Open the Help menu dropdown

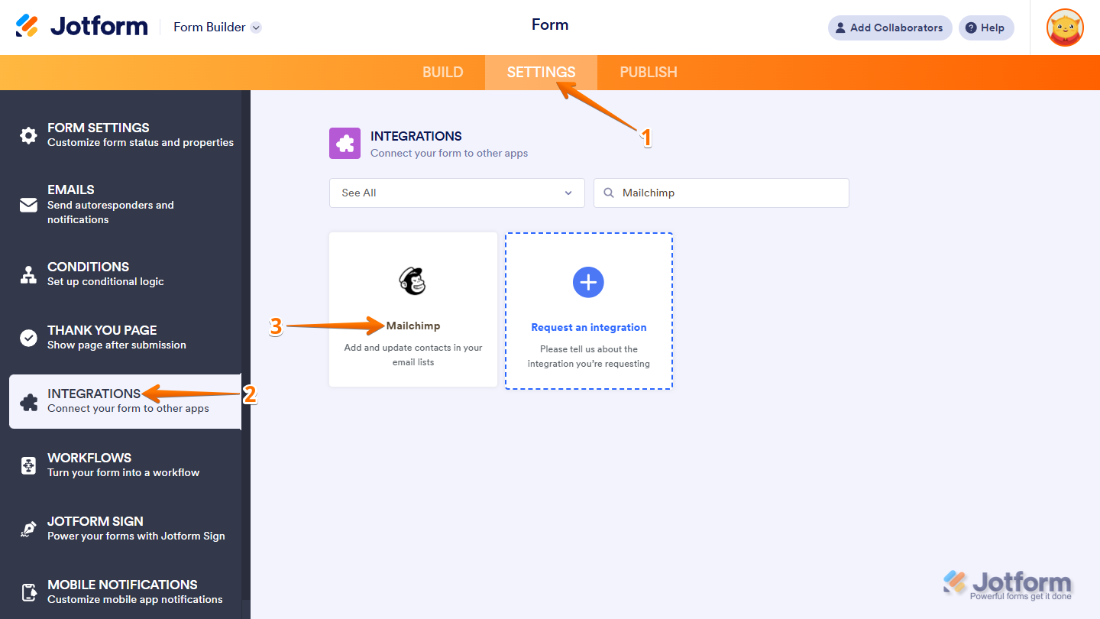point(985,28)
